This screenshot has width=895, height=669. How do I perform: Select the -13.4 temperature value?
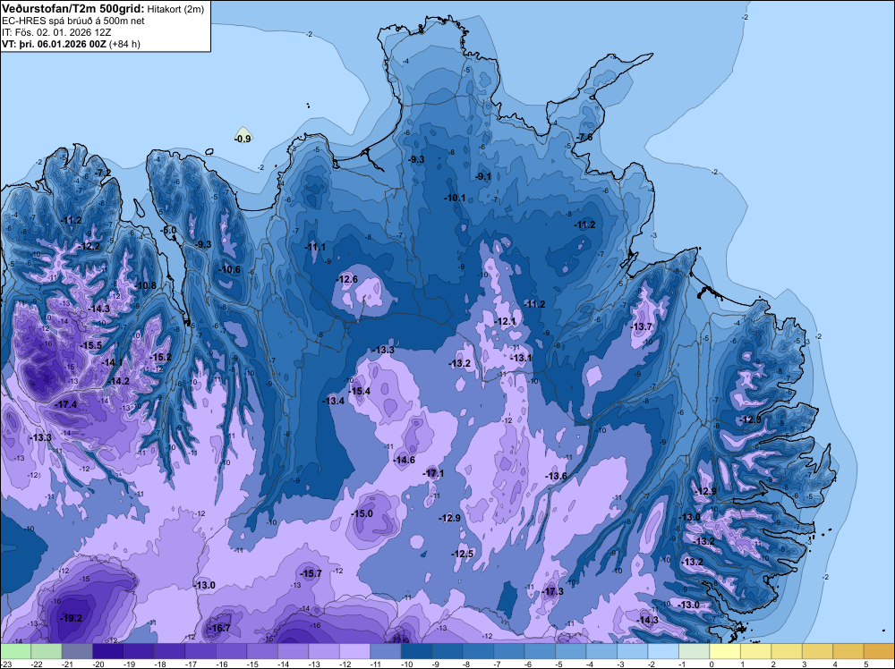tap(333, 401)
